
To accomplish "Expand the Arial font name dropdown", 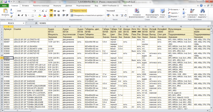I will point(33,11).
